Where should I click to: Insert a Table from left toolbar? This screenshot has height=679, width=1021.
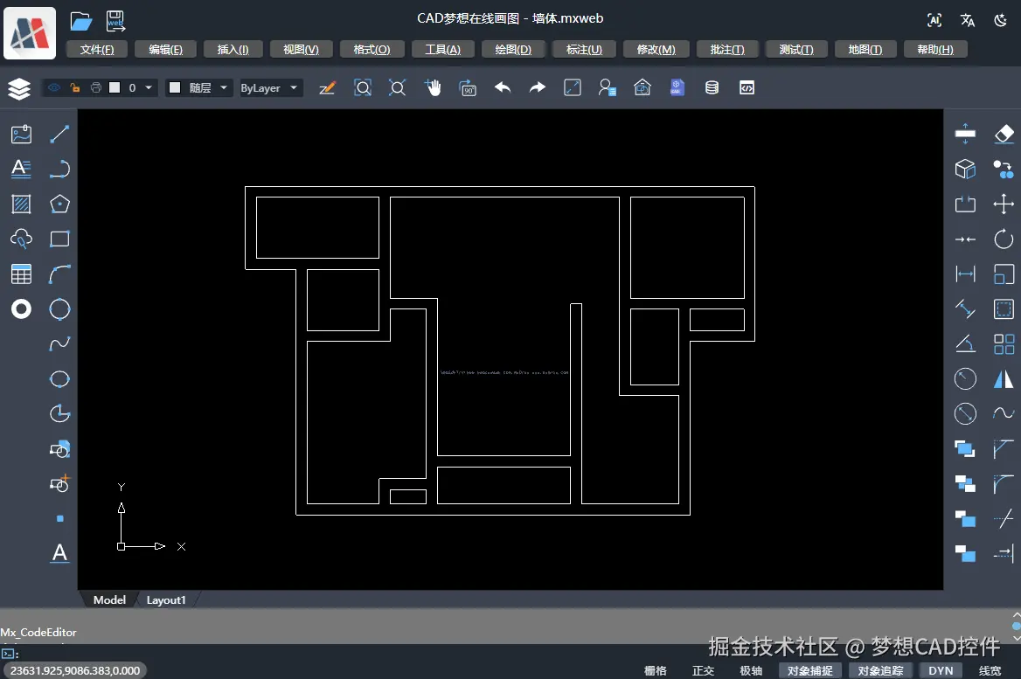click(21, 274)
